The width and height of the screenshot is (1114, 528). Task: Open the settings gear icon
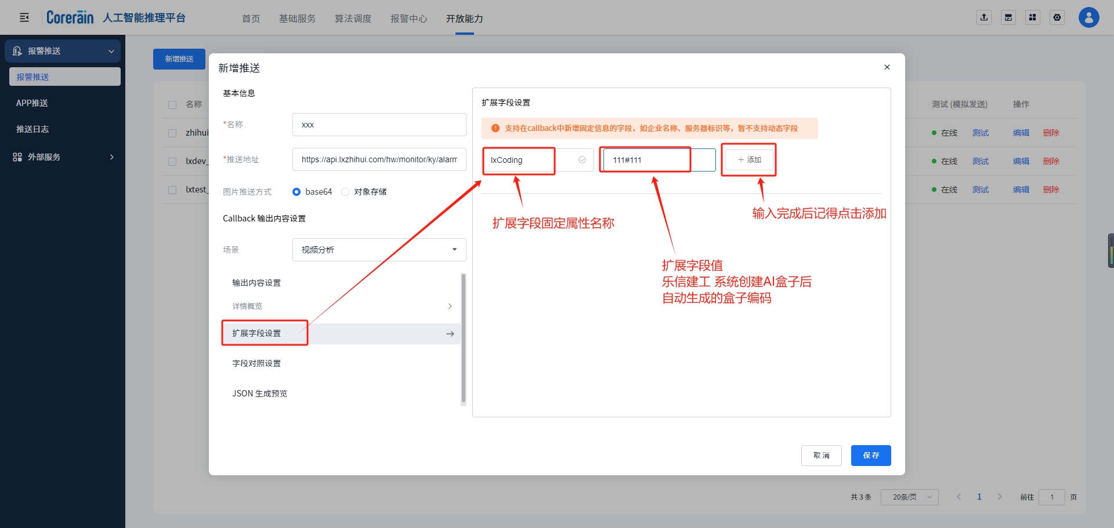[1057, 17]
